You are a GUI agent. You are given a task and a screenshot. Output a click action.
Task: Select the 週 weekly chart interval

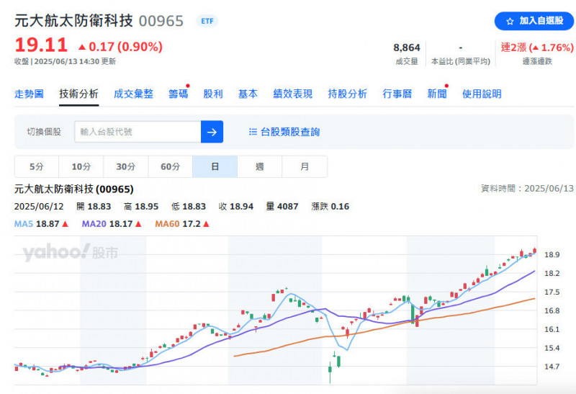tap(260, 166)
